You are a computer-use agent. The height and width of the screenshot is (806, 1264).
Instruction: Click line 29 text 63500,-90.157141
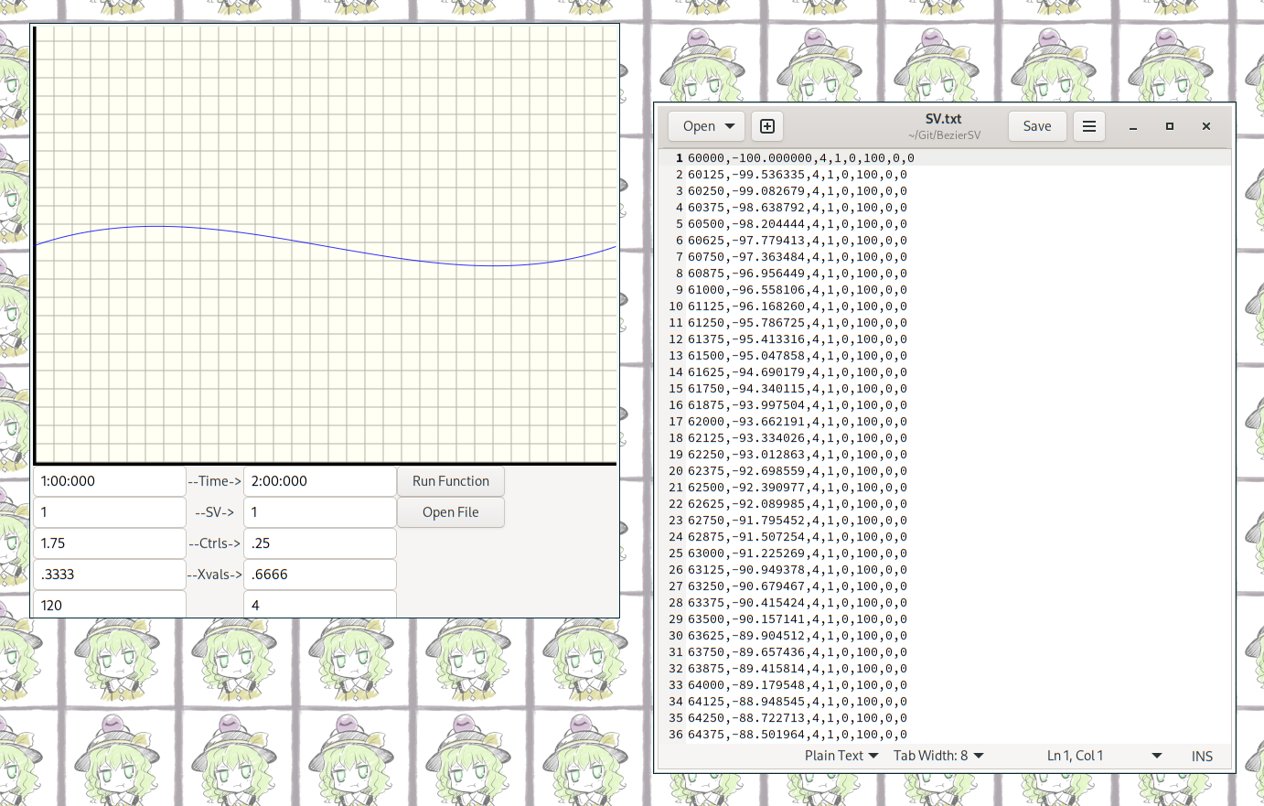(798, 619)
